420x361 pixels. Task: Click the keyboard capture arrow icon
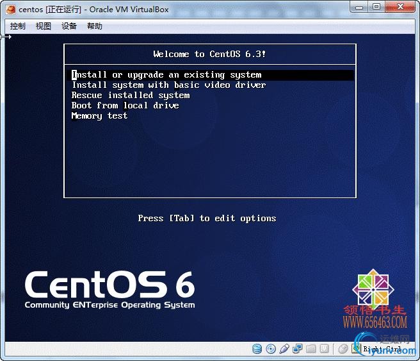click(x=356, y=349)
